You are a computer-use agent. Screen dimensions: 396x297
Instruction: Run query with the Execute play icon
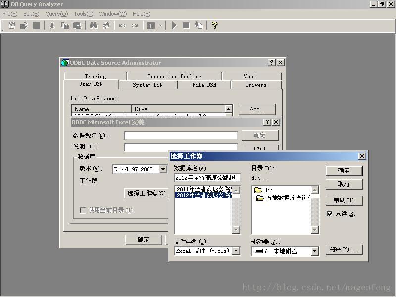pyautogui.click(x=174, y=25)
